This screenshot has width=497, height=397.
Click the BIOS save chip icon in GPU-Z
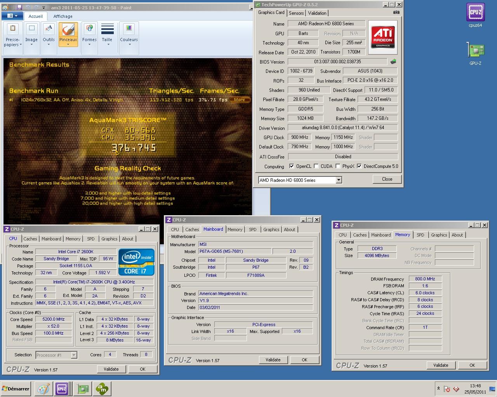[393, 61]
